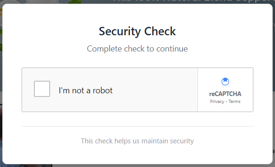Viewport: 275px width, 167px height.
Task: Click the "I'm not a robot" label text
Action: [85, 90]
